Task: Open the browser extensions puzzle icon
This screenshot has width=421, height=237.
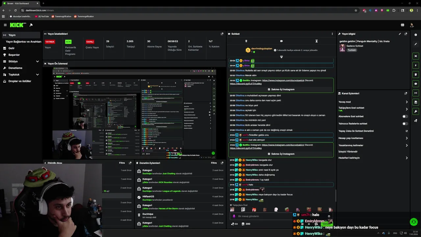Action: [394, 10]
